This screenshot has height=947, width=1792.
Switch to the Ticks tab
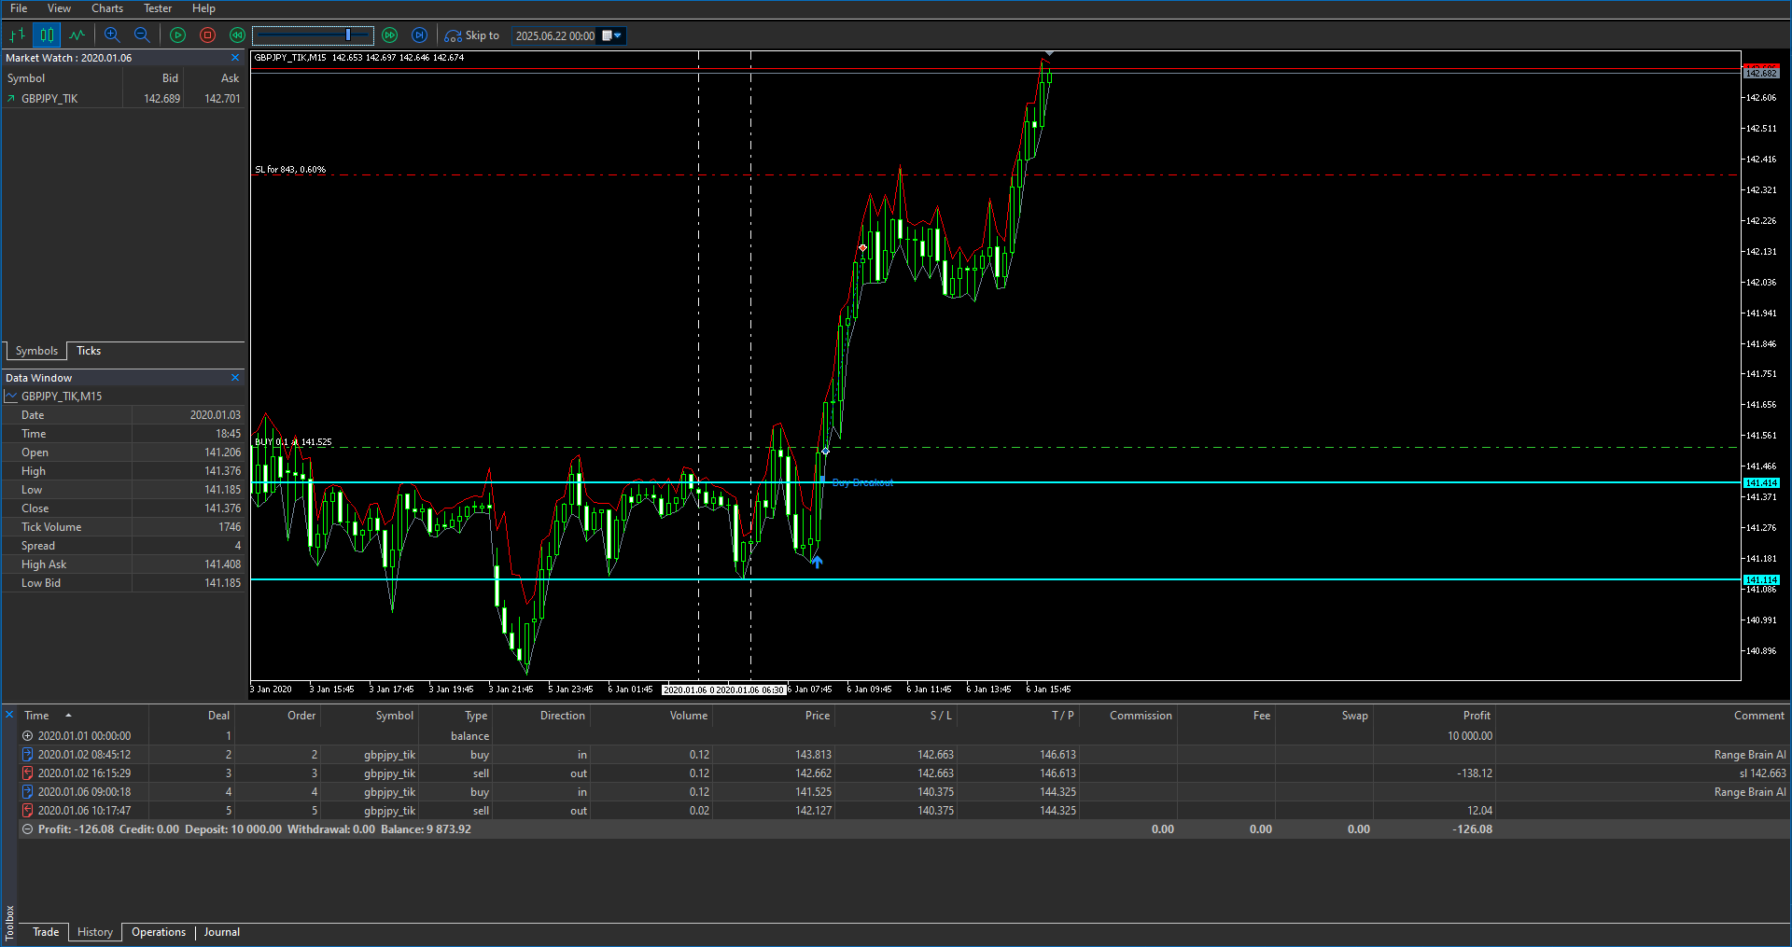pos(89,351)
